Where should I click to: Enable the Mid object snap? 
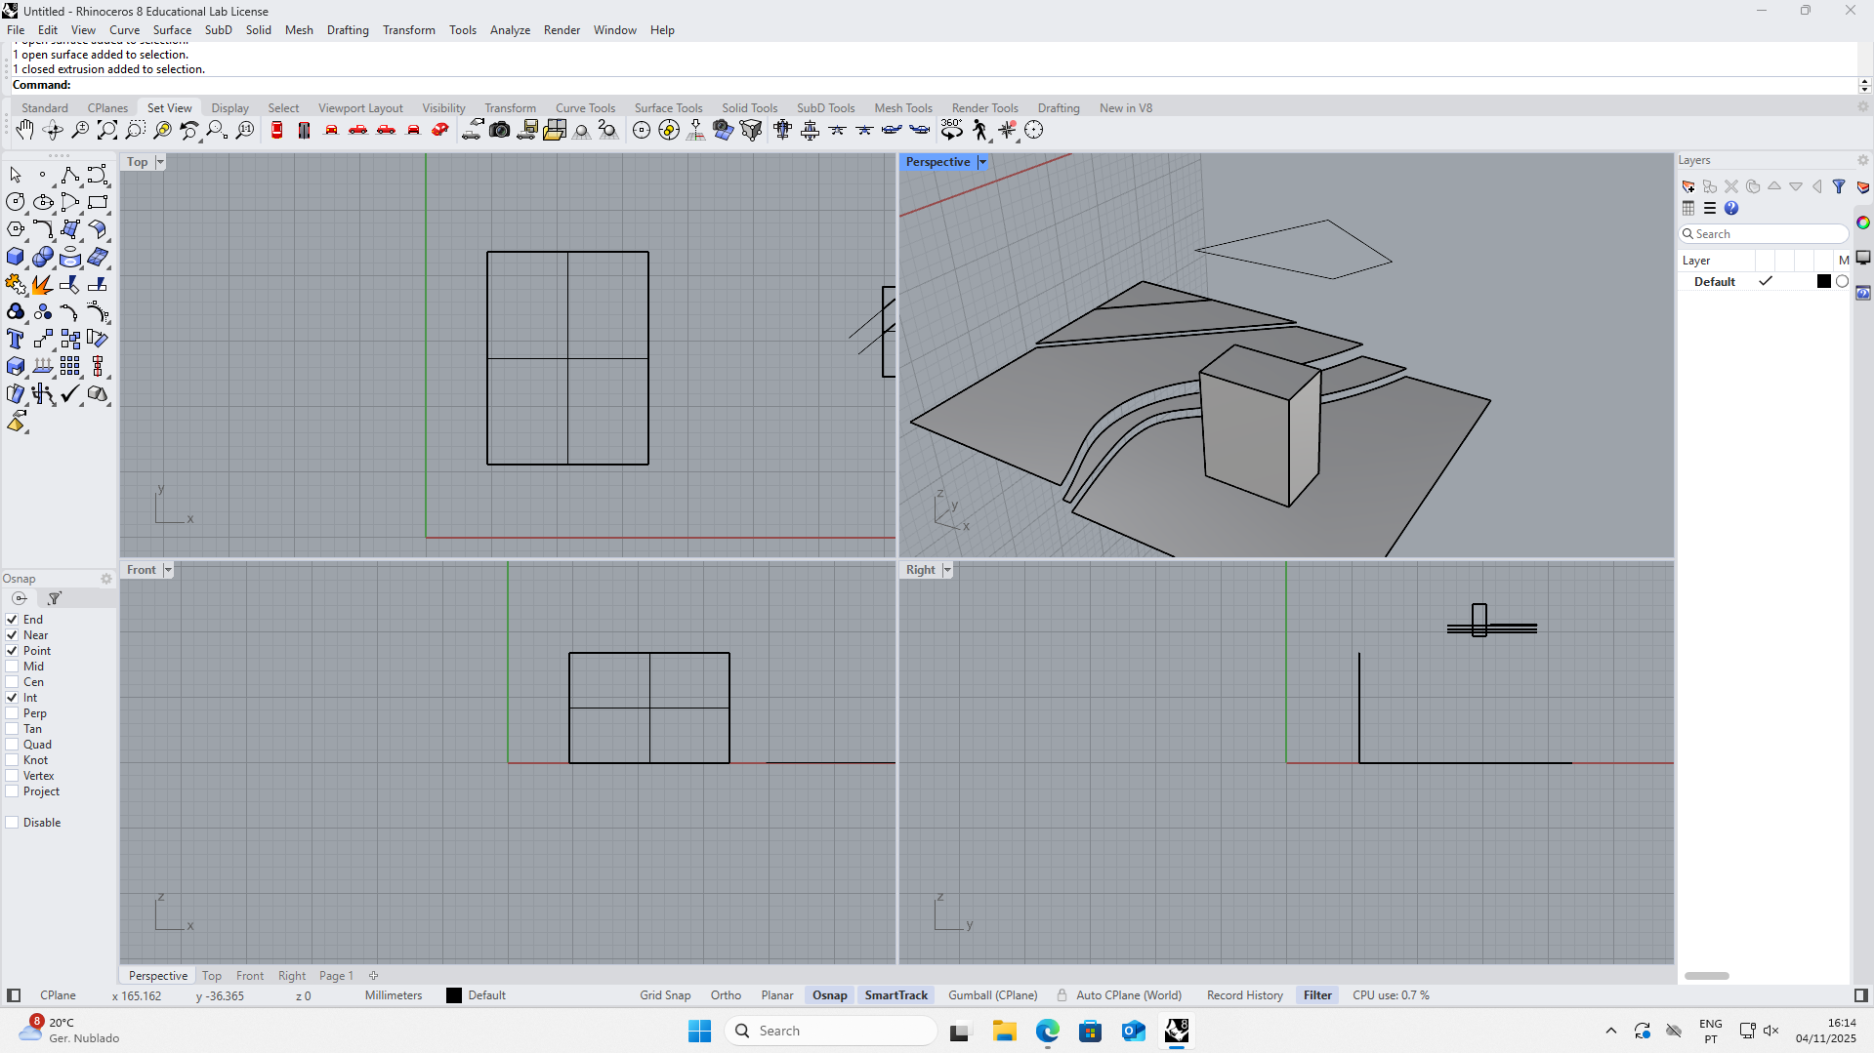coord(12,666)
